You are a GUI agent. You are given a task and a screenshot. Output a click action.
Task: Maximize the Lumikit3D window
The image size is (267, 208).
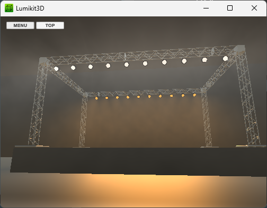[x=230, y=8]
